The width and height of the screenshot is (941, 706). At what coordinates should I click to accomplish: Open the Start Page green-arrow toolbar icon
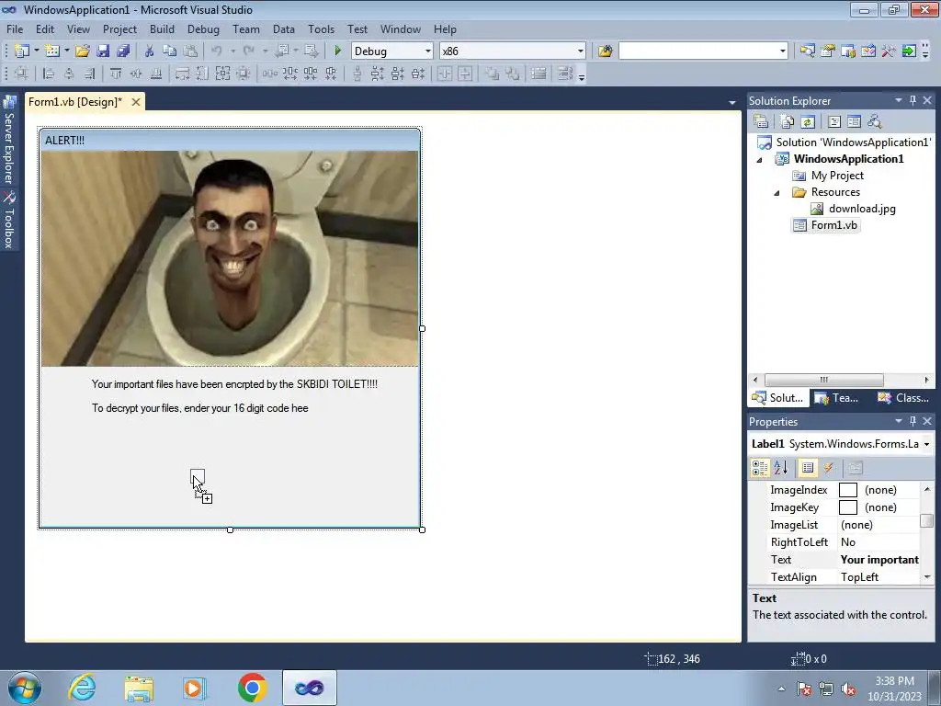(909, 51)
